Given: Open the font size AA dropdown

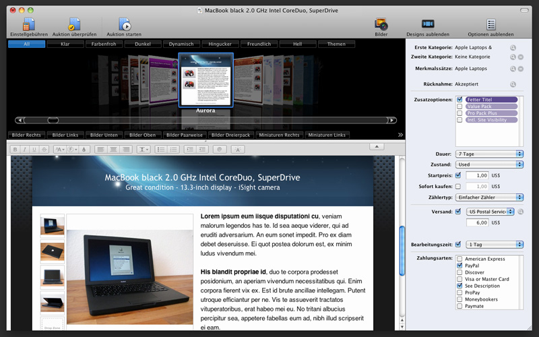Looking at the screenshot, I should point(60,149).
